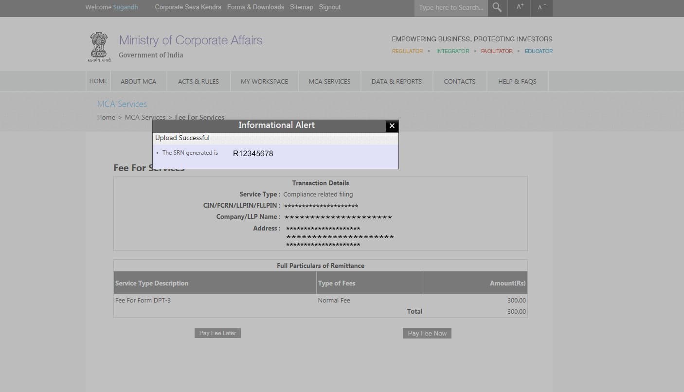Close the Informational Alert dialog
The image size is (684, 392).
[392, 126]
